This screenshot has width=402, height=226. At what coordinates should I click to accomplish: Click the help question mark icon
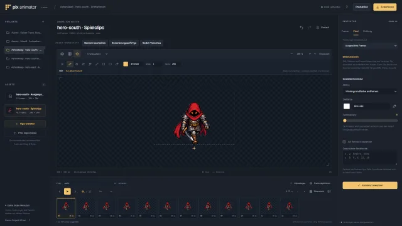[347, 7]
